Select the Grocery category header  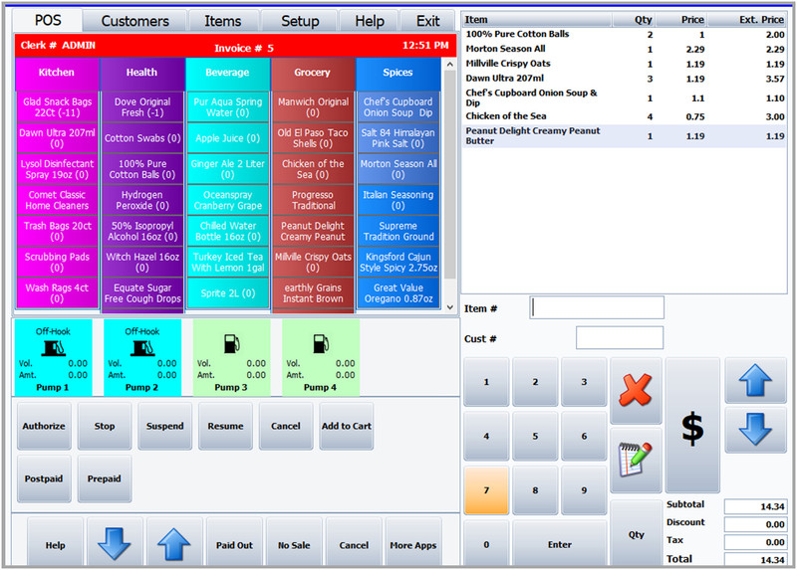pos(313,73)
